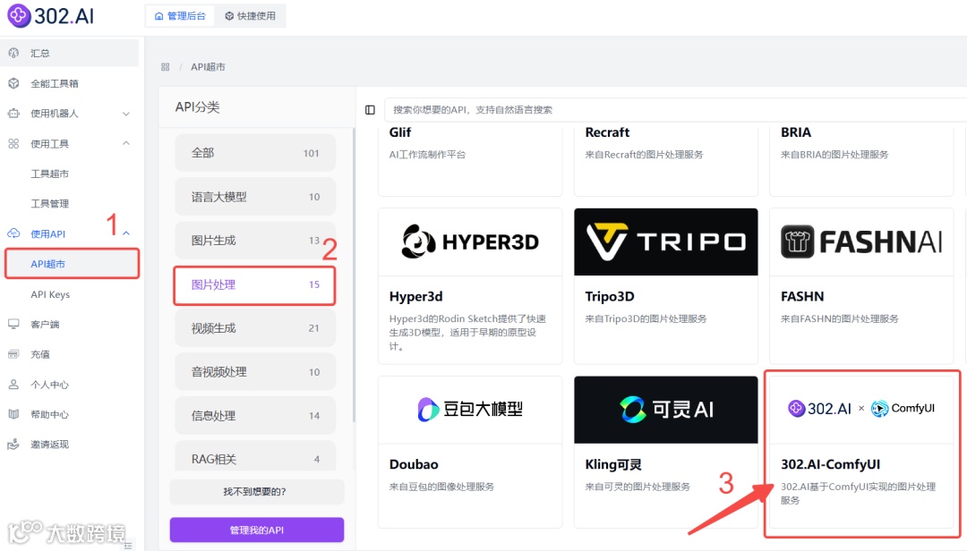Click the Tripo3D card title
Image resolution: width=967 pixels, height=551 pixels.
click(x=610, y=296)
